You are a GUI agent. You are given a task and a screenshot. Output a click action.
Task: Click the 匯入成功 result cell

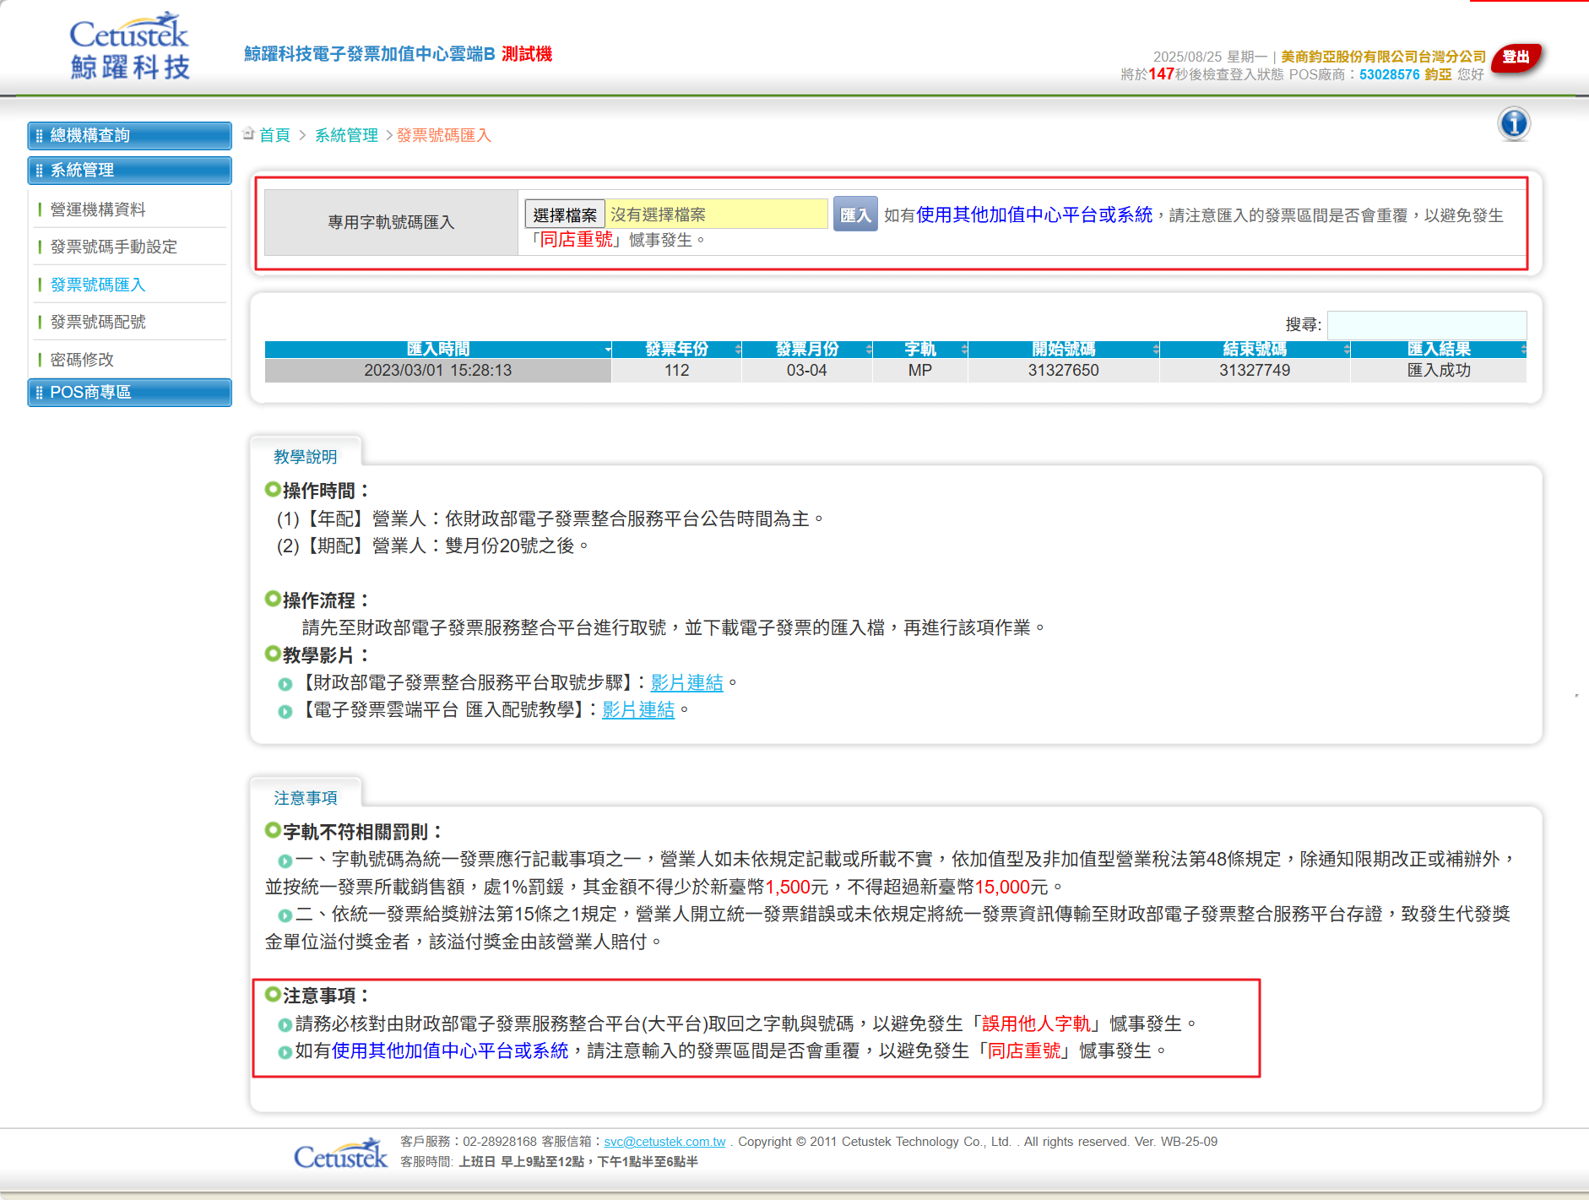(x=1439, y=371)
